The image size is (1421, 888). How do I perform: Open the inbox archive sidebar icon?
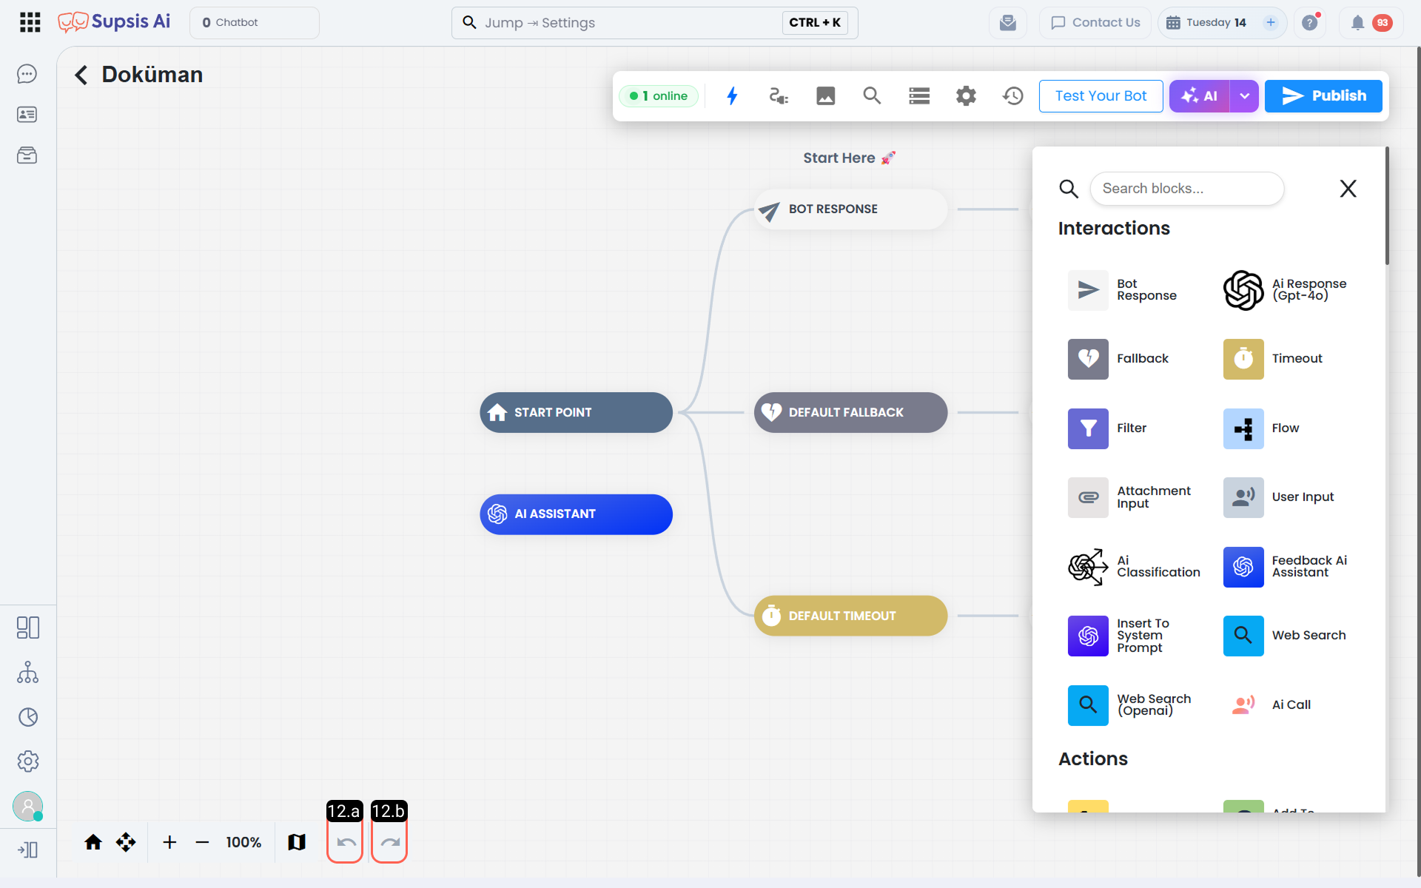coord(27,155)
